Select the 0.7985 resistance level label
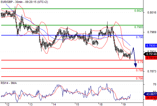Screen dimensions: 157x106 coord(139,27)
